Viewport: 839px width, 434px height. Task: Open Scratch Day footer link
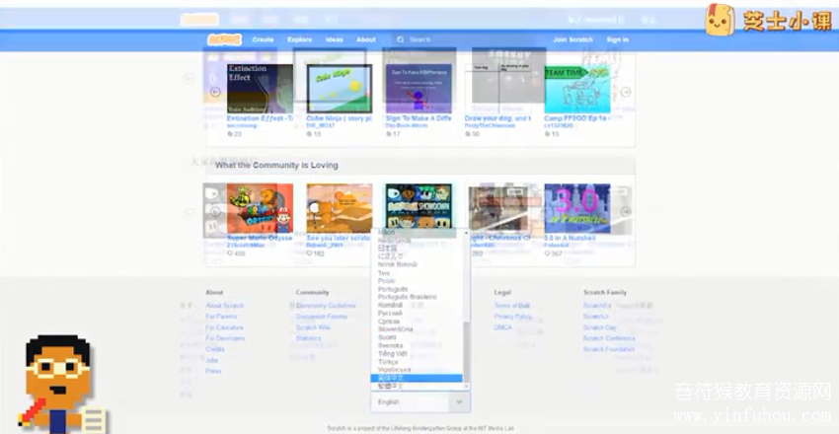[600, 327]
